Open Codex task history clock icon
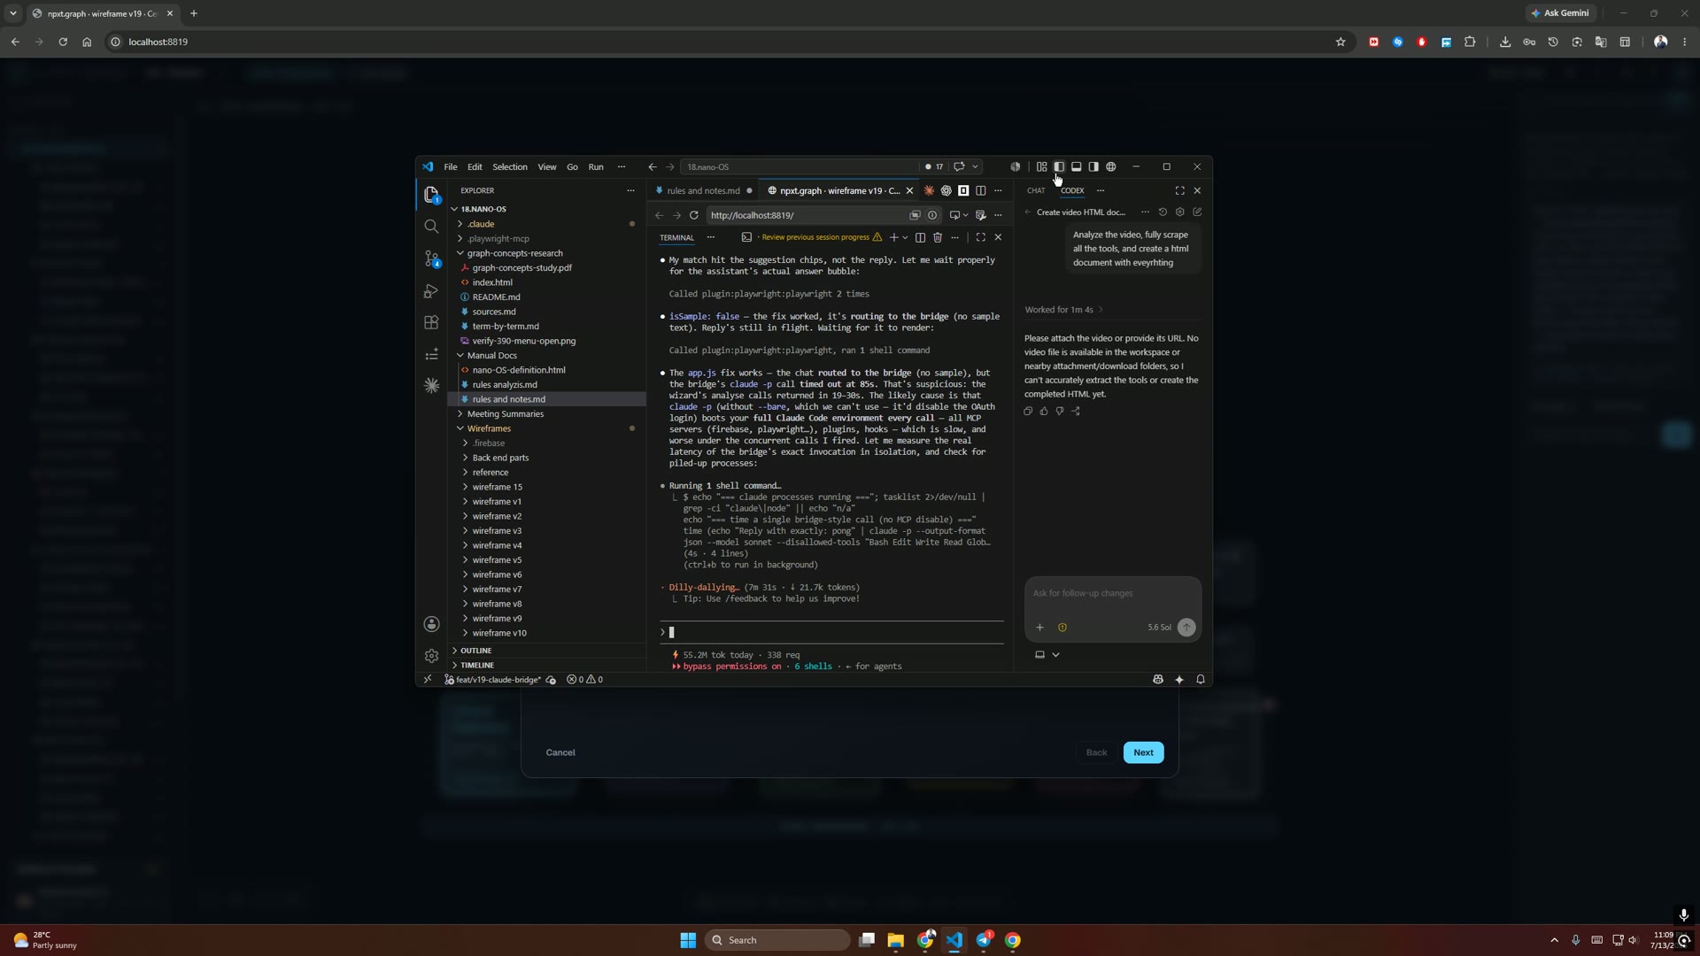This screenshot has height=956, width=1700. [x=1163, y=212]
